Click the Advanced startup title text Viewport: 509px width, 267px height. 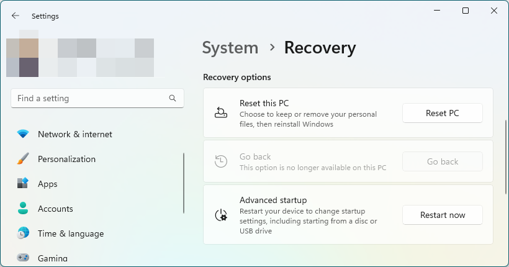click(x=273, y=200)
